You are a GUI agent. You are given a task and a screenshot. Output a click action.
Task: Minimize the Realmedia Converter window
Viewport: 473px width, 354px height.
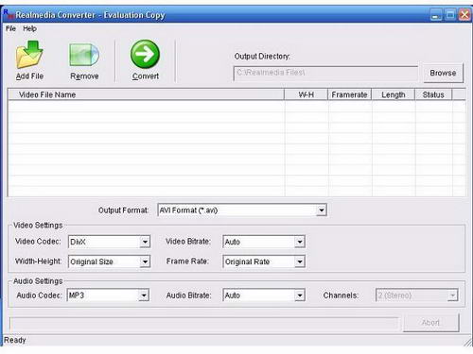pyautogui.click(x=436, y=15)
